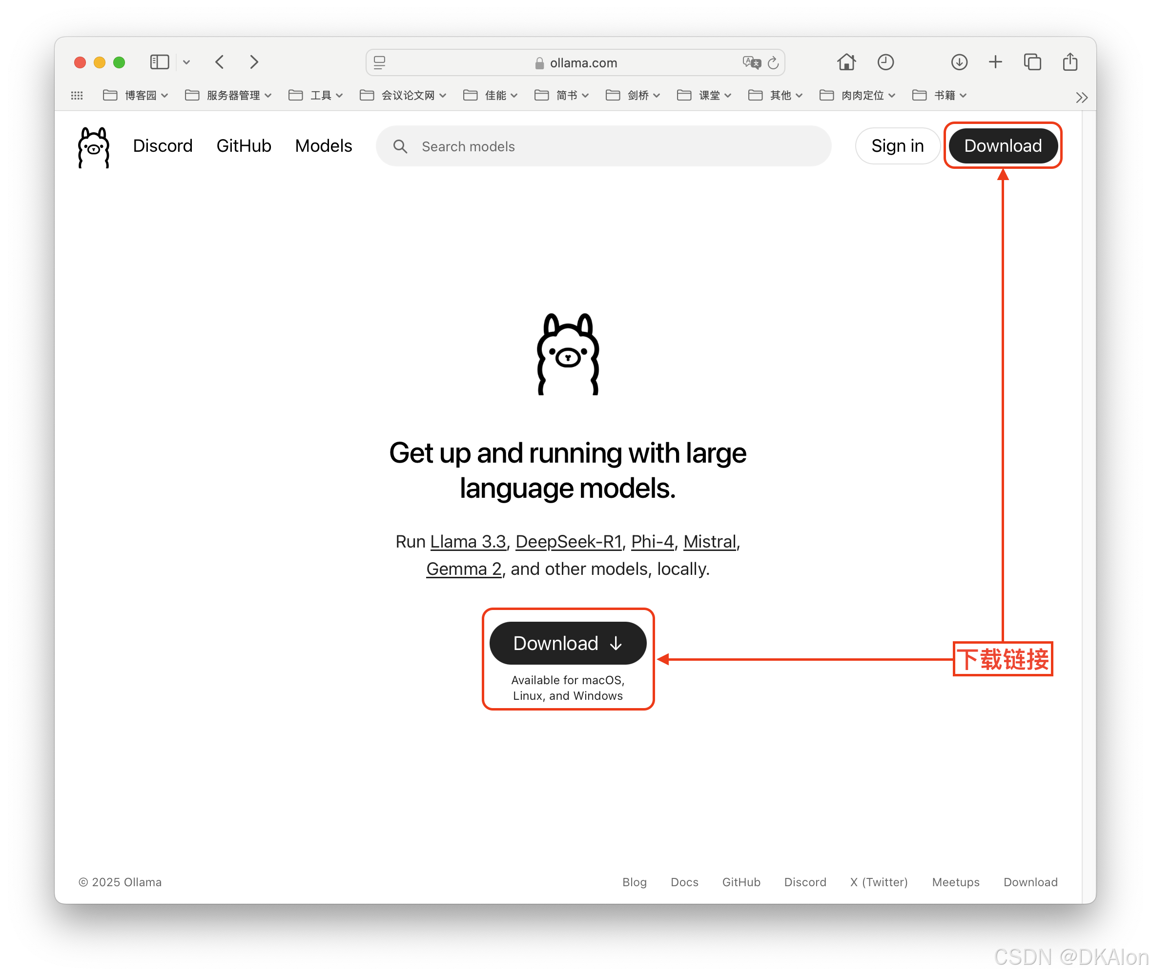Open a new tab with plus icon

tap(995, 62)
